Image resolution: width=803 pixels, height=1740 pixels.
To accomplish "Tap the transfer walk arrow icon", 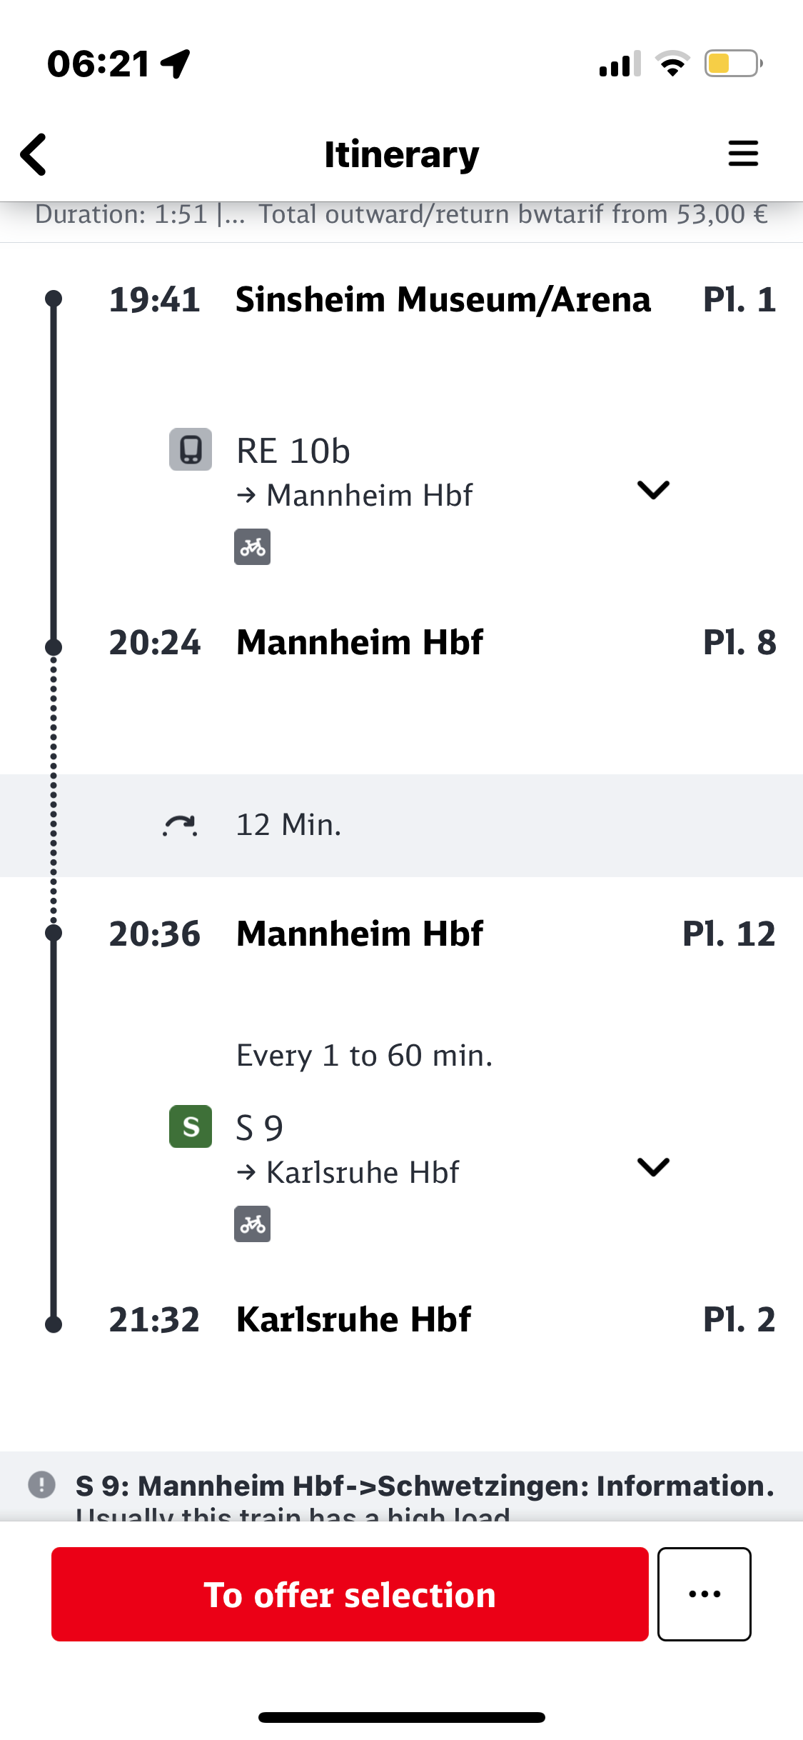I will click(x=180, y=825).
